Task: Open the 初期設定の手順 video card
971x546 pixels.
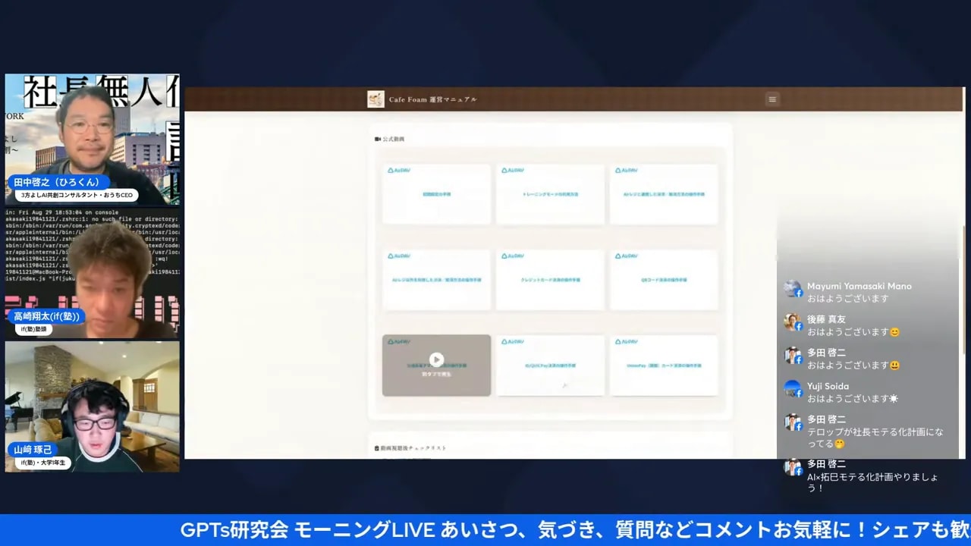Action: [x=436, y=195]
